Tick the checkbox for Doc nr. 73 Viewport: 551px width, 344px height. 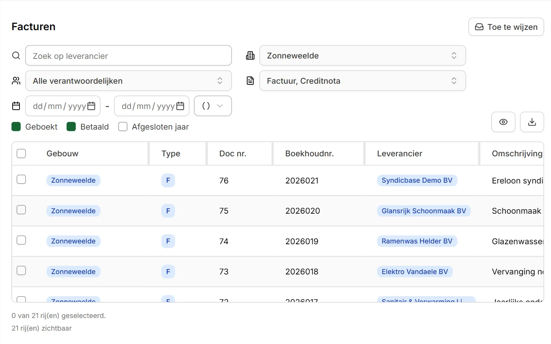pos(21,271)
